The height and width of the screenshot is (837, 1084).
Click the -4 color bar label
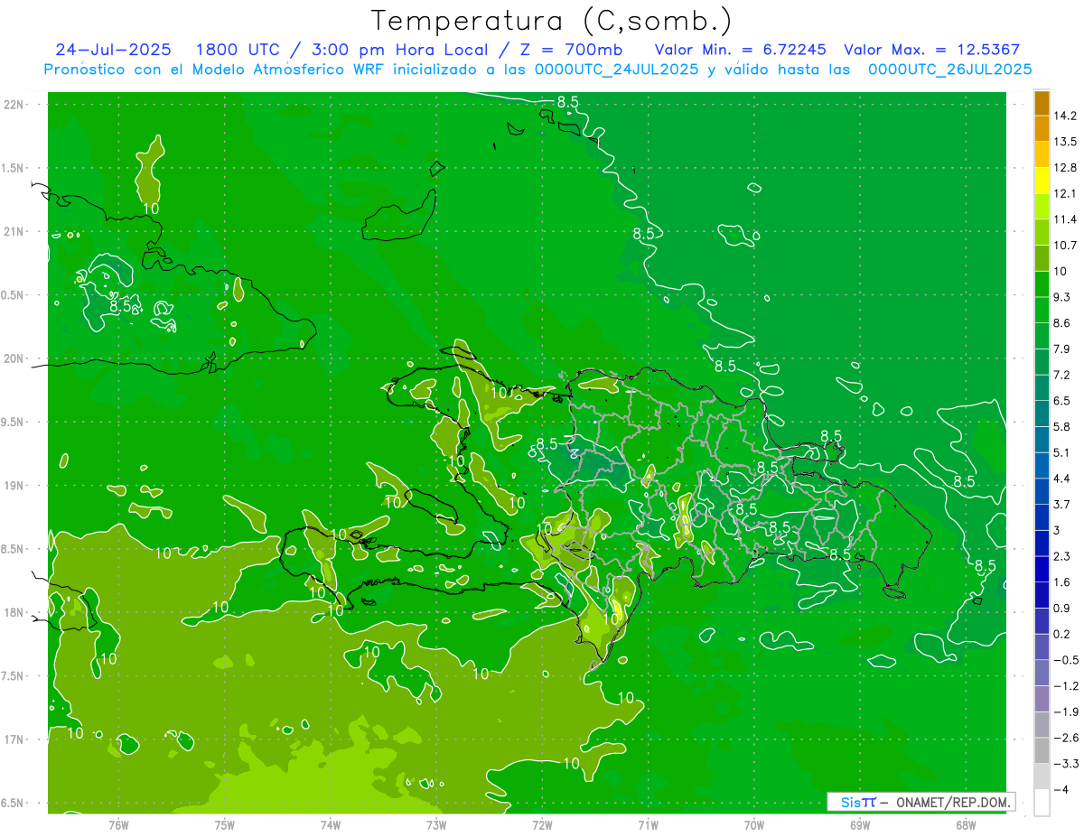coord(1061,789)
